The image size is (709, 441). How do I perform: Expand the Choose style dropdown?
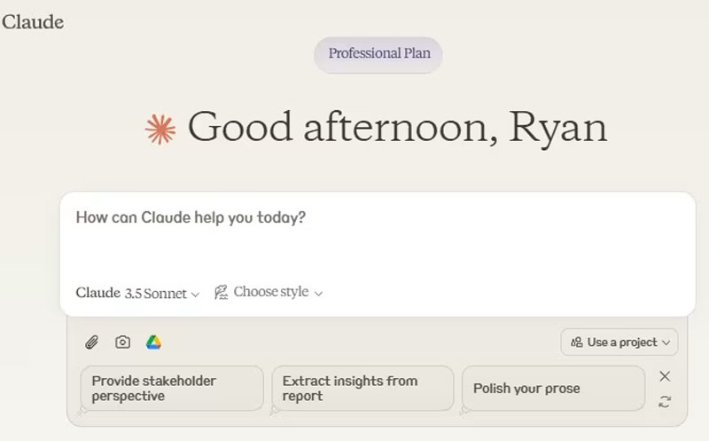[x=269, y=293]
